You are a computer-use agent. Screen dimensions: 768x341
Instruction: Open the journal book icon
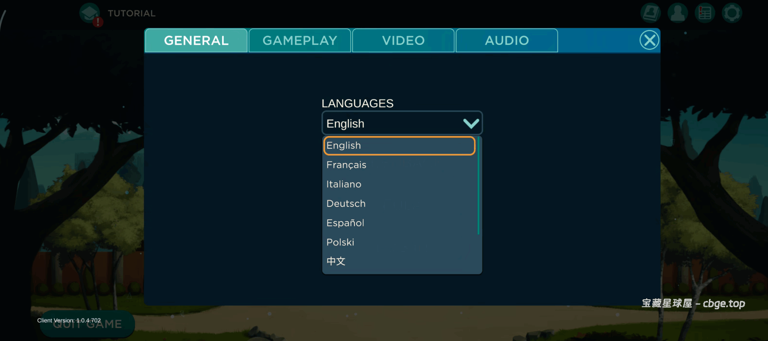click(x=650, y=13)
